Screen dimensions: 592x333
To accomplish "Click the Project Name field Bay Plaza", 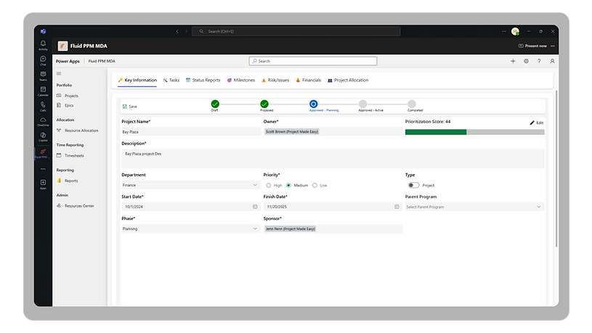I will click(x=190, y=132).
